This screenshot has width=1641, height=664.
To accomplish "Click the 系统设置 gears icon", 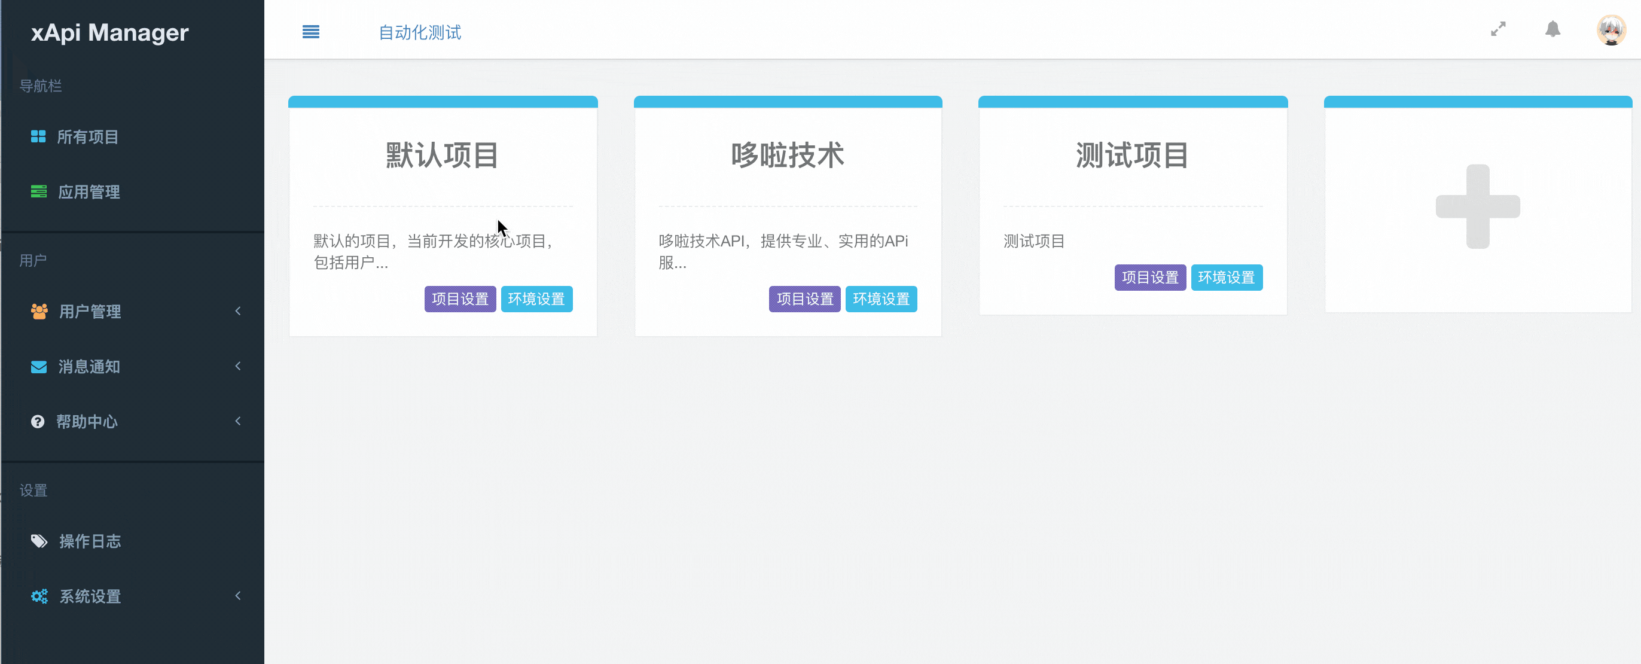I will click(x=39, y=596).
